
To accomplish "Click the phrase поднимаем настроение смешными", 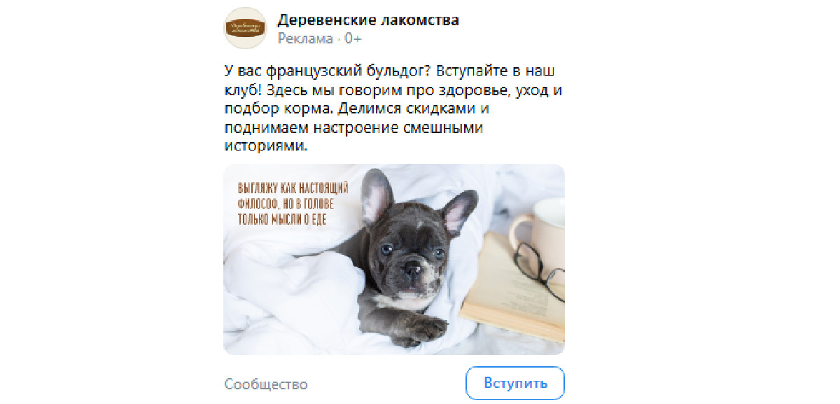I will click(355, 129).
